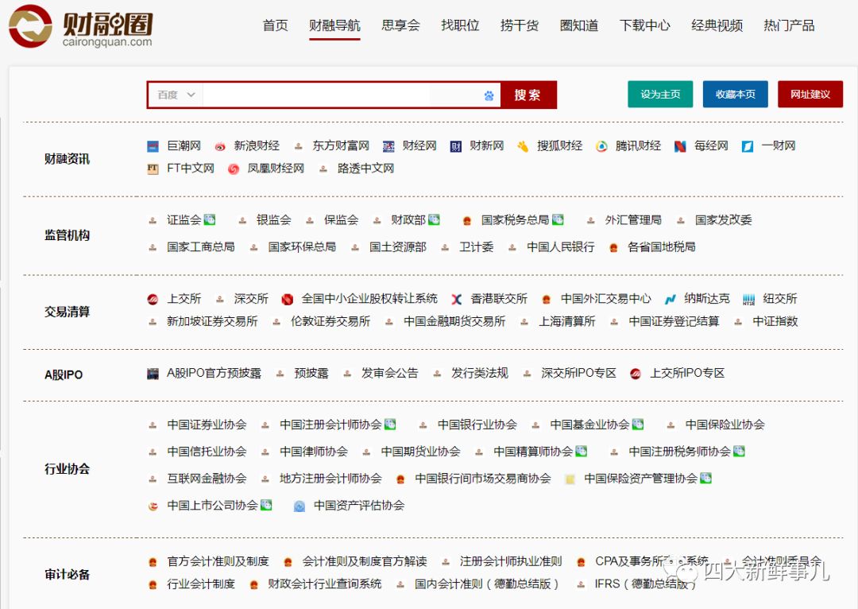Open 经典视频 in top navigation
Viewport: 858px width, 609px height.
pos(717,25)
